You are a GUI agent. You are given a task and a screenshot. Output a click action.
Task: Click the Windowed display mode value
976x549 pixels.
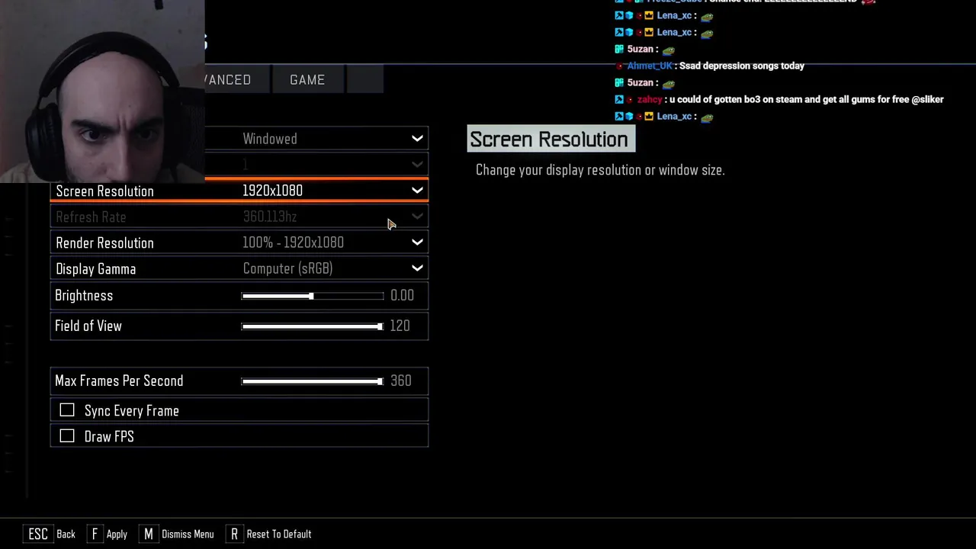pos(270,139)
